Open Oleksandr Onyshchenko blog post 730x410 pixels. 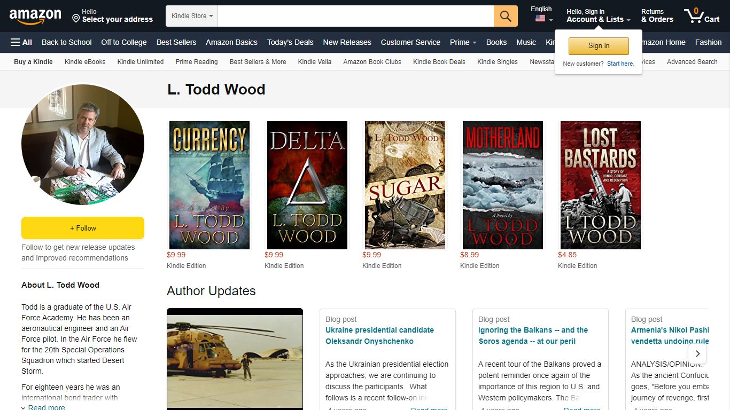pos(379,336)
